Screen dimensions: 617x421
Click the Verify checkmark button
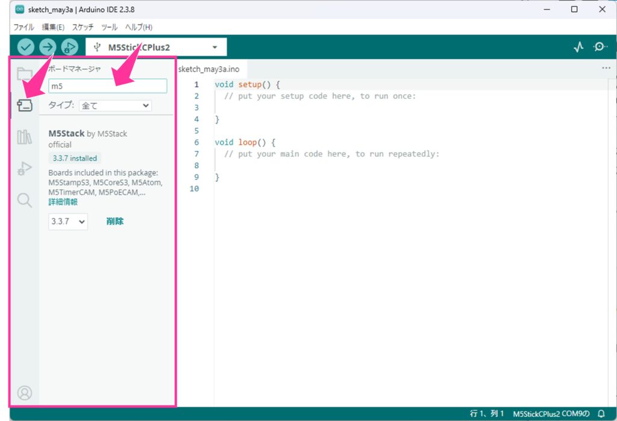pyautogui.click(x=25, y=47)
